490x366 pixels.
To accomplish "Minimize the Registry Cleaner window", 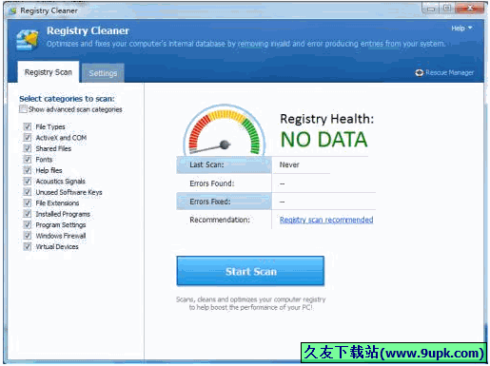I will 431,9.
